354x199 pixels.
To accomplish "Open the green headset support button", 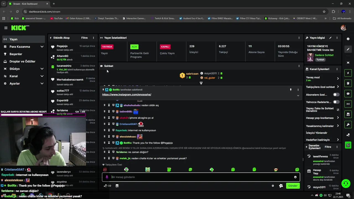I will coord(345,184).
